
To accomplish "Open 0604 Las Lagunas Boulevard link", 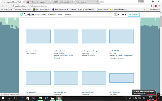I will pos(63,57).
